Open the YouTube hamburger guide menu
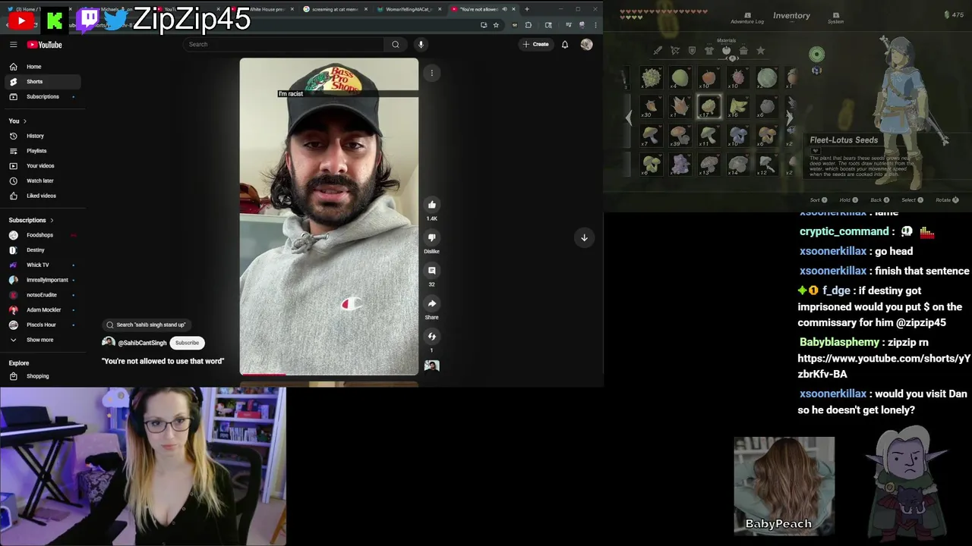The image size is (972, 546). coord(13,45)
